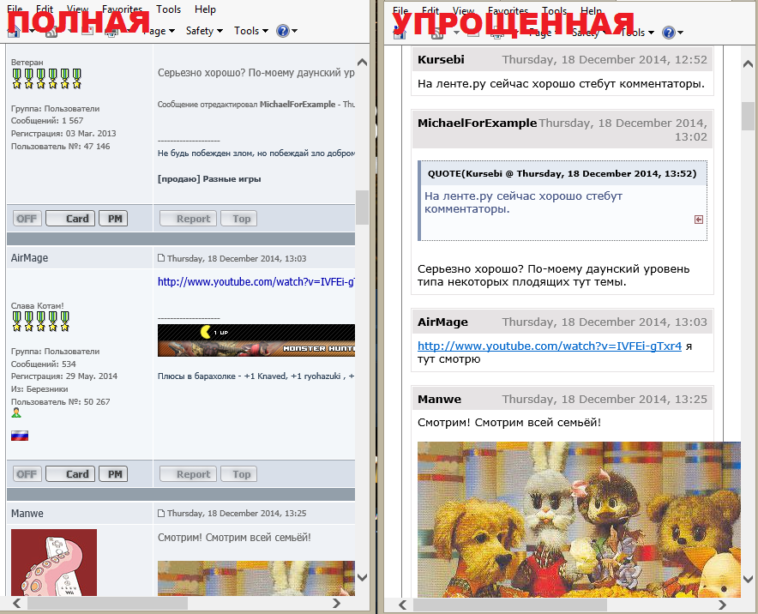Open the Tools menu in the left window menu bar
The height and width of the screenshot is (614, 758).
[168, 9]
